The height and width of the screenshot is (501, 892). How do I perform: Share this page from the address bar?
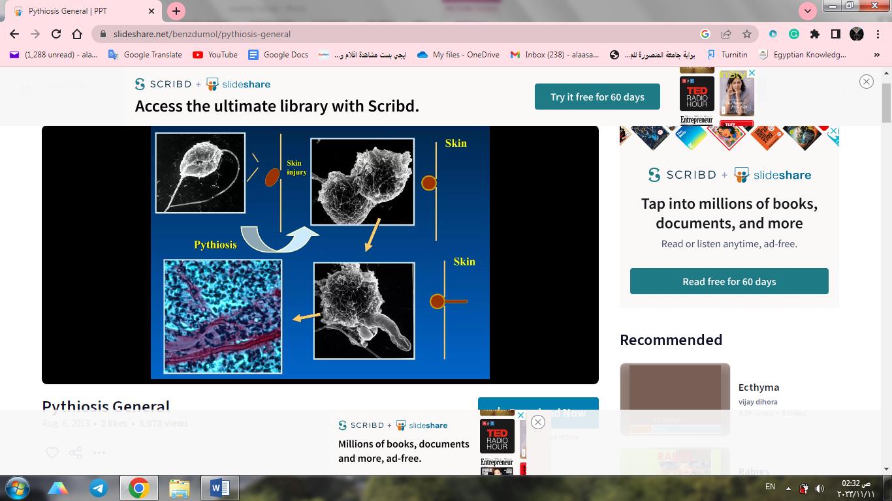click(x=726, y=34)
